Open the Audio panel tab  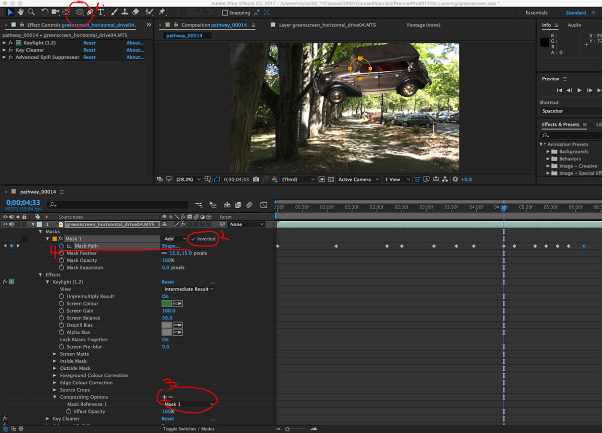(574, 25)
